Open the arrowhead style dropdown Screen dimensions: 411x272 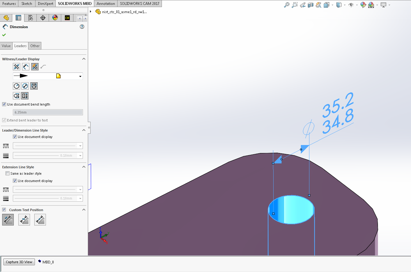click(x=80, y=76)
